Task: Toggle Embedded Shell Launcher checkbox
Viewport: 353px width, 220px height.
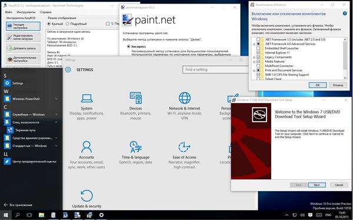Action: click(x=258, y=48)
